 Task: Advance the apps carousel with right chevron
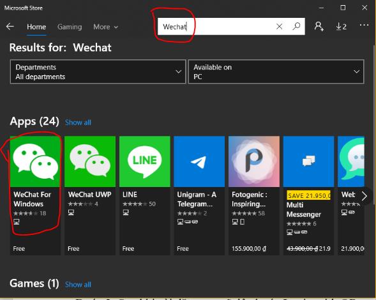(x=365, y=196)
